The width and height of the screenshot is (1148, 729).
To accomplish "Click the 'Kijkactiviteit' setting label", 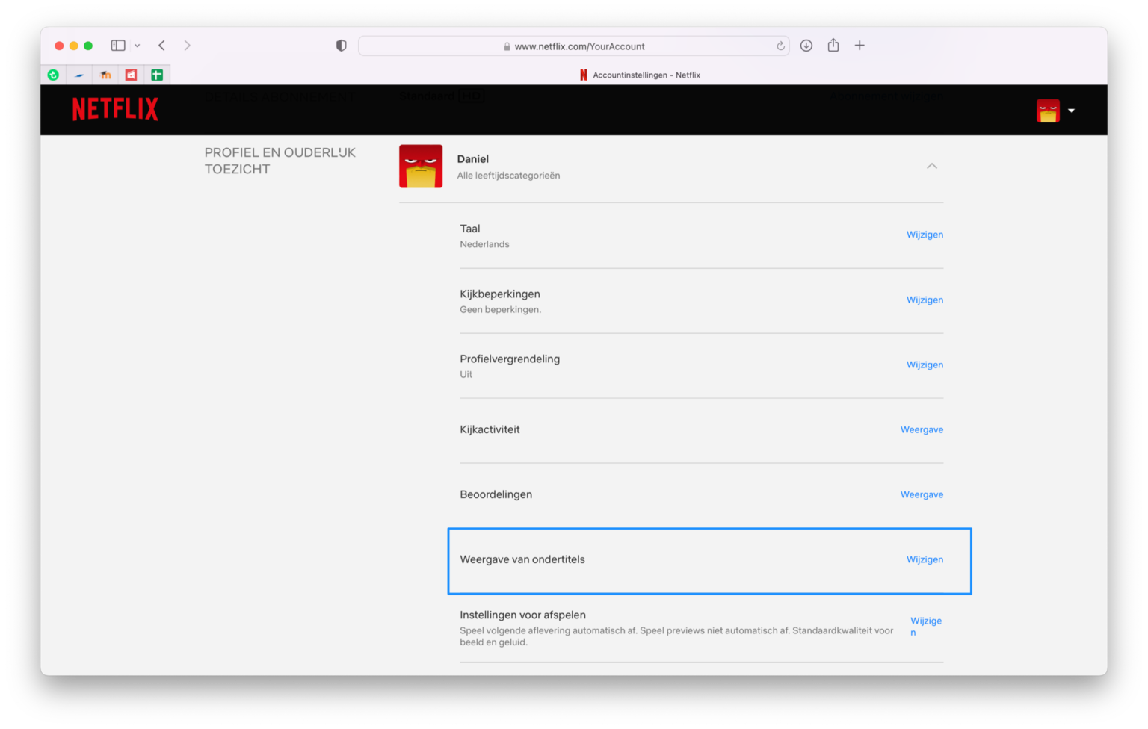I will click(490, 429).
